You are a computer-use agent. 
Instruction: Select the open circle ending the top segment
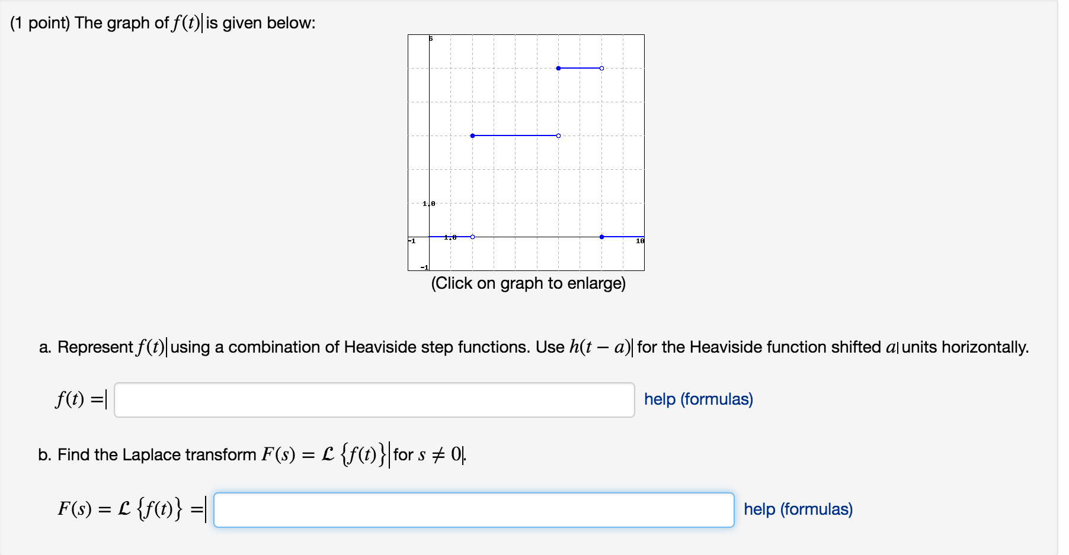(x=601, y=68)
